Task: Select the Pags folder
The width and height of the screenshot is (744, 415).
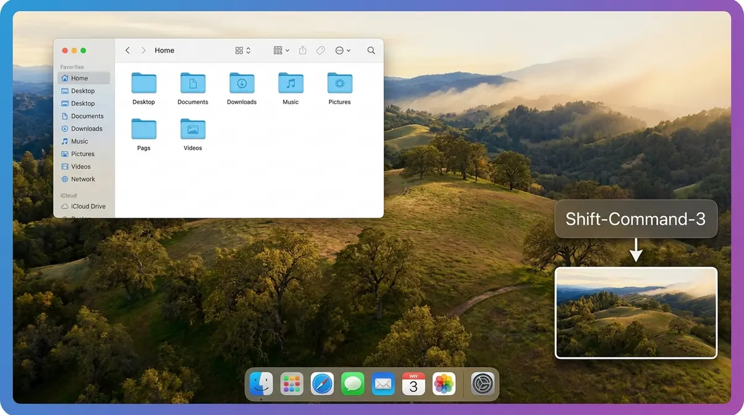Action: click(144, 135)
